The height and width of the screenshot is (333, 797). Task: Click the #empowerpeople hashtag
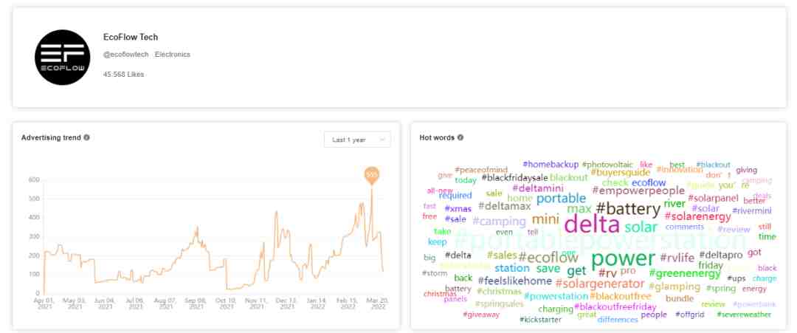[x=638, y=190]
